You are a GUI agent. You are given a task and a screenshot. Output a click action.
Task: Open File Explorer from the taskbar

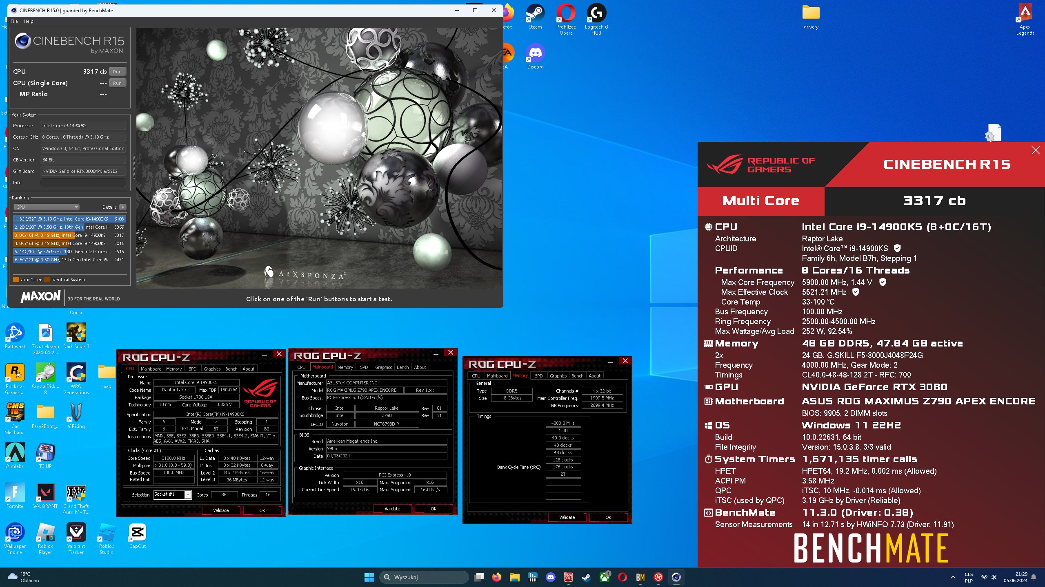tap(514, 577)
